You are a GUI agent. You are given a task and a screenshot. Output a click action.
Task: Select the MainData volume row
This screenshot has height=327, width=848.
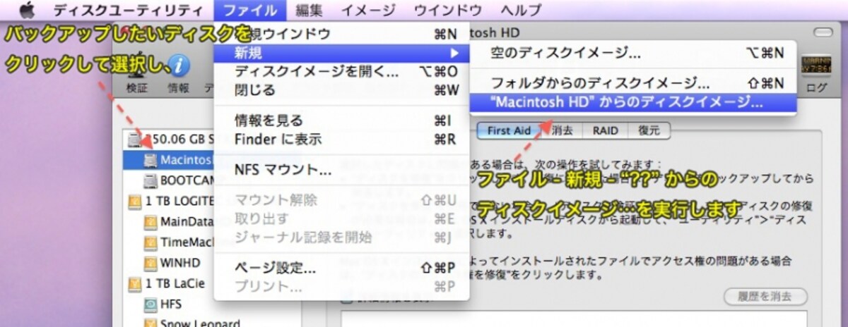click(169, 222)
